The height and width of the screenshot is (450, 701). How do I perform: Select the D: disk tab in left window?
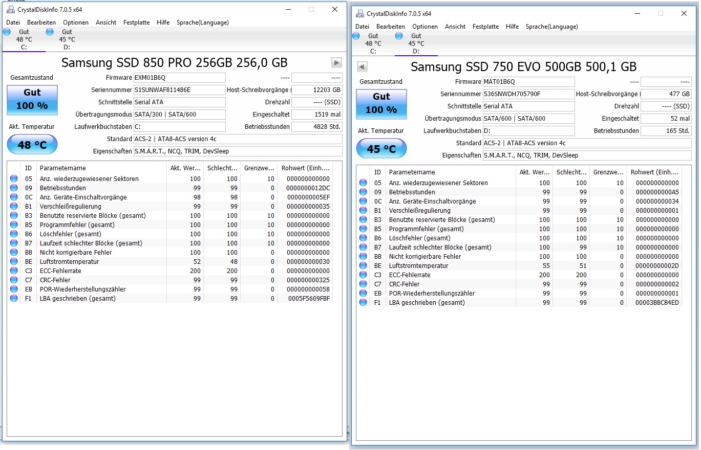tap(67, 39)
